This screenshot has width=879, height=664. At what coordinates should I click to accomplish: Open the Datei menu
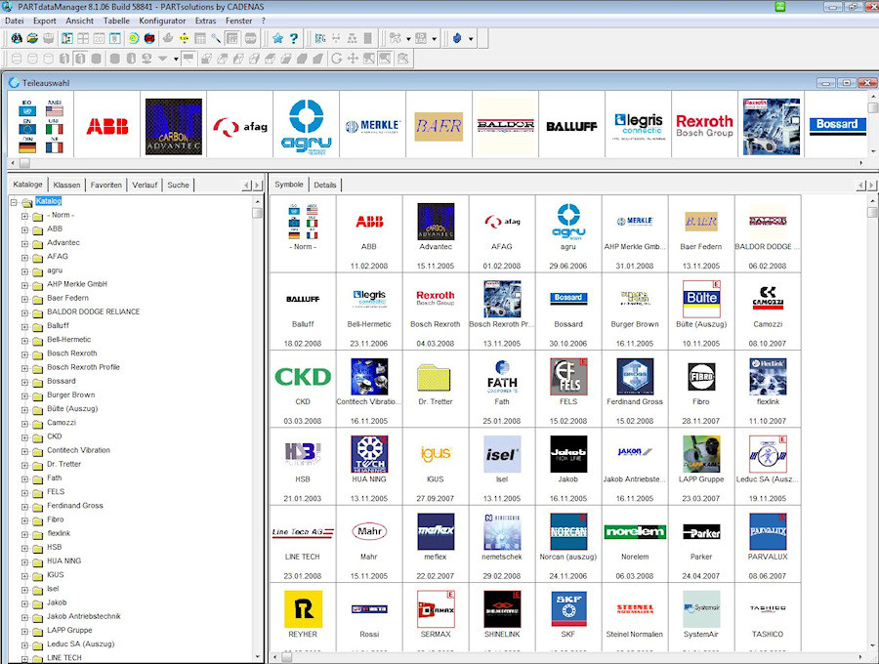[15, 21]
